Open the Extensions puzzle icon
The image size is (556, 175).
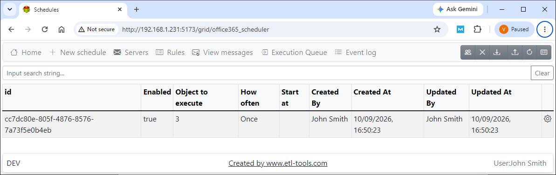pyautogui.click(x=478, y=29)
